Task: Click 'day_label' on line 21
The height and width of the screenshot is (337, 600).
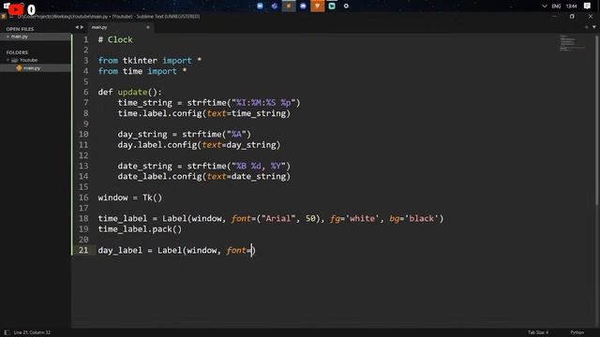Action: pos(120,250)
